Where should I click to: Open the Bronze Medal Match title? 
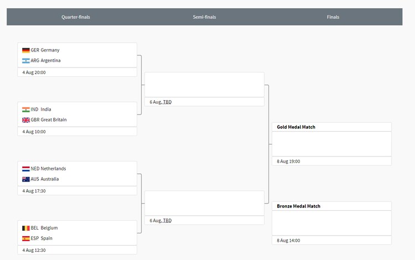298,206
